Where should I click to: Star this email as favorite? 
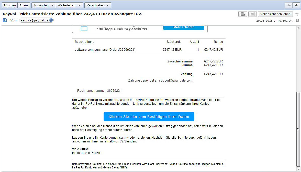297,14
